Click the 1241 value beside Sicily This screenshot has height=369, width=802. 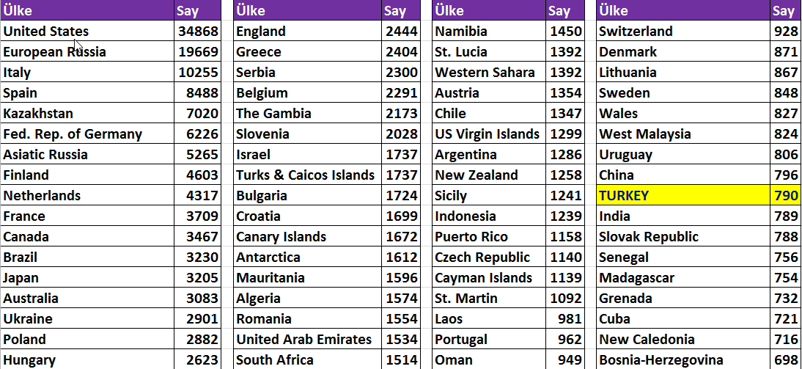(565, 195)
